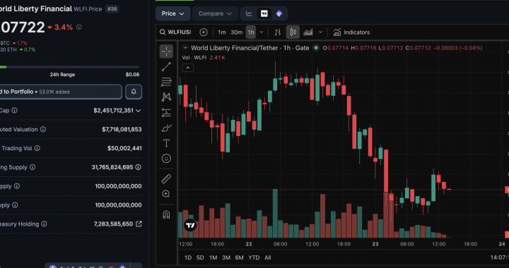Click the $7,718,081,853 valuation value

coord(122,129)
